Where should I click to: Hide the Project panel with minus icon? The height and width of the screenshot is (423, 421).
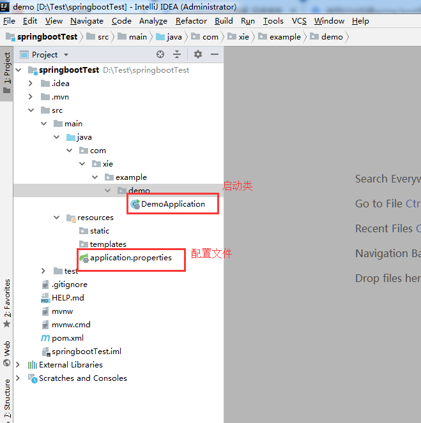tap(215, 54)
